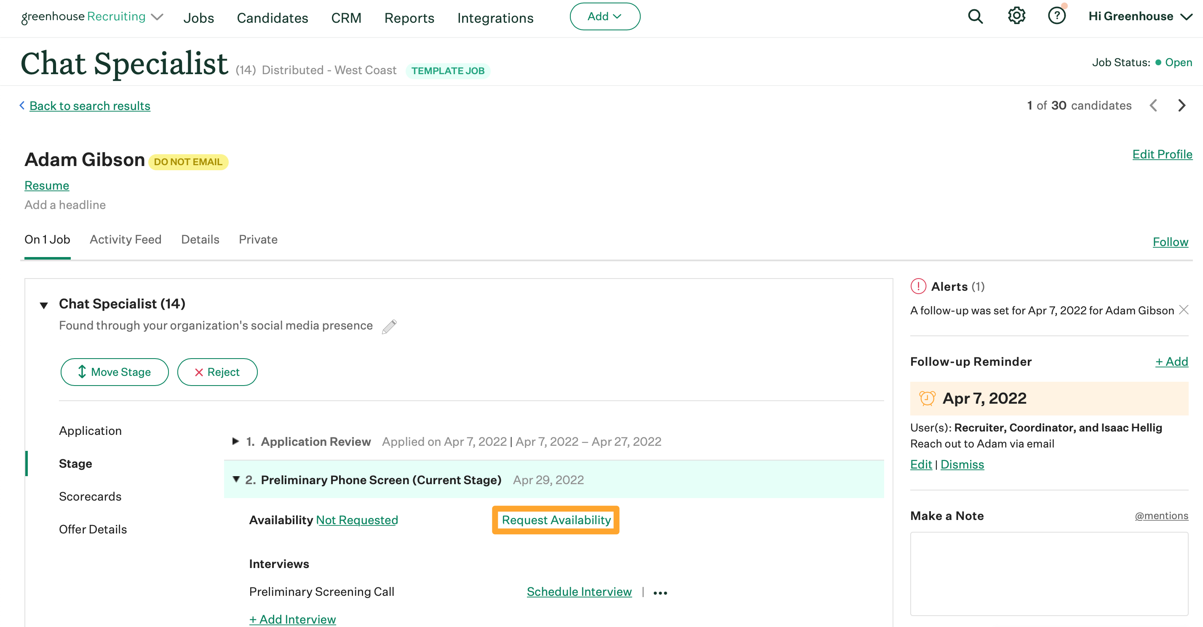1203x627 pixels.
Task: Click the Not Requested availability link
Action: point(357,520)
